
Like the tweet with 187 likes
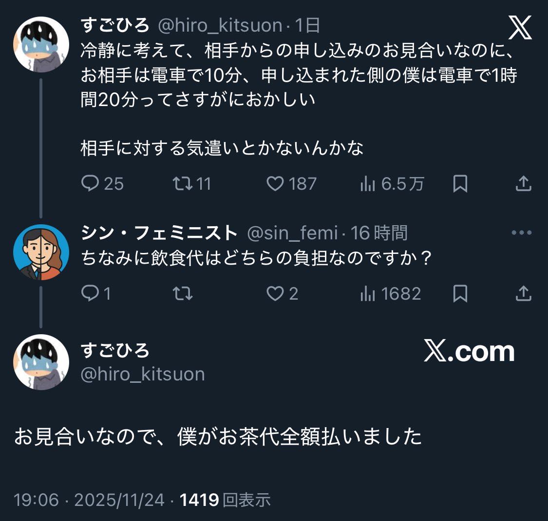(276, 183)
